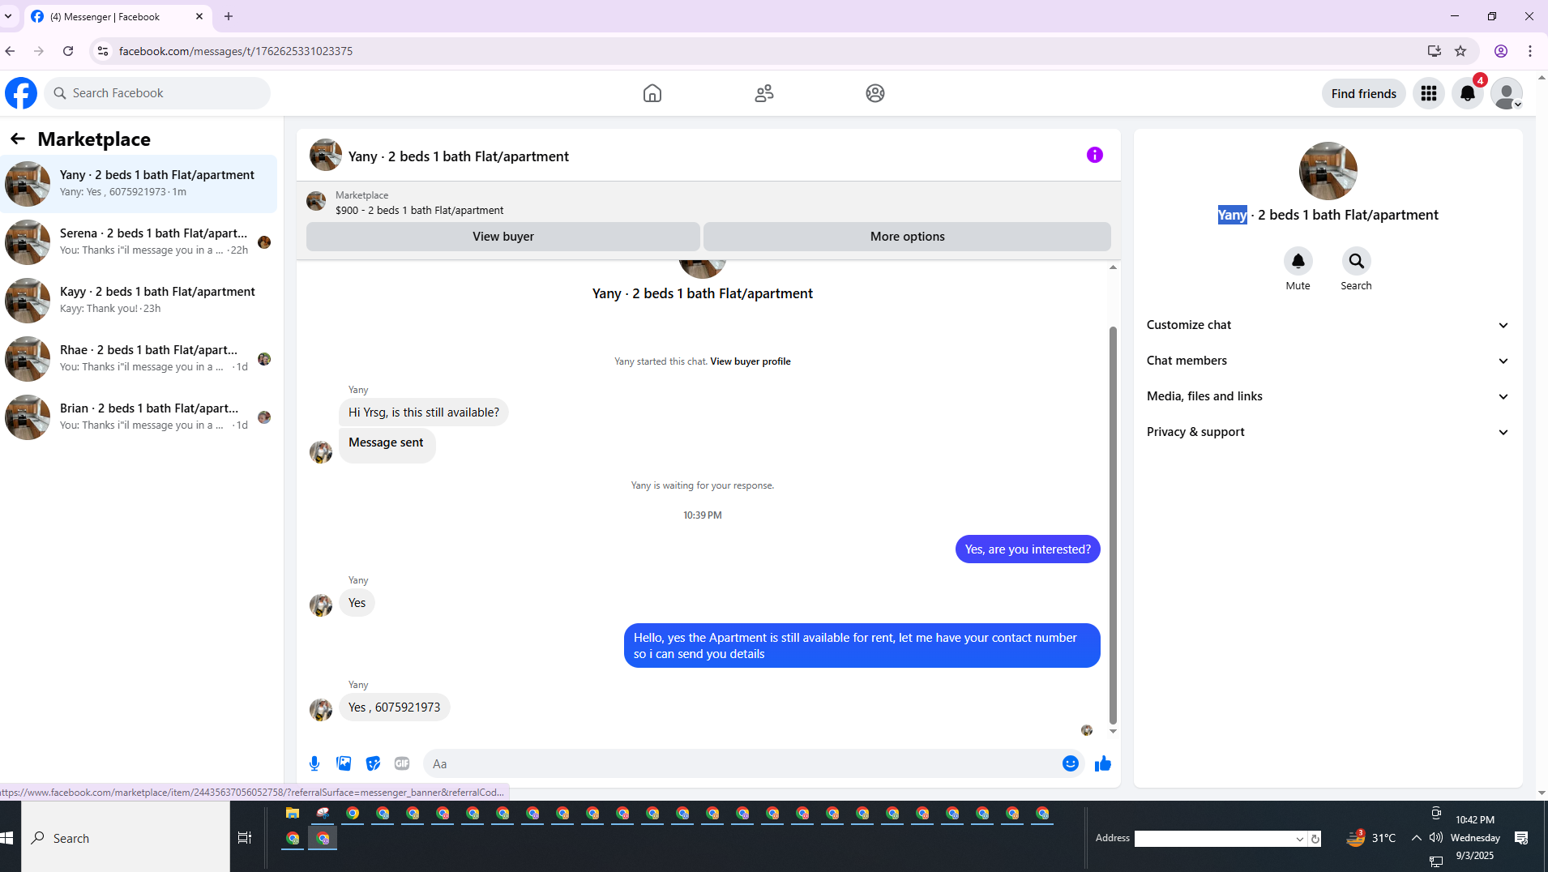Open the taskbar weather widget showing 31°C
Image resolution: width=1548 pixels, height=872 pixels.
coord(1371,838)
